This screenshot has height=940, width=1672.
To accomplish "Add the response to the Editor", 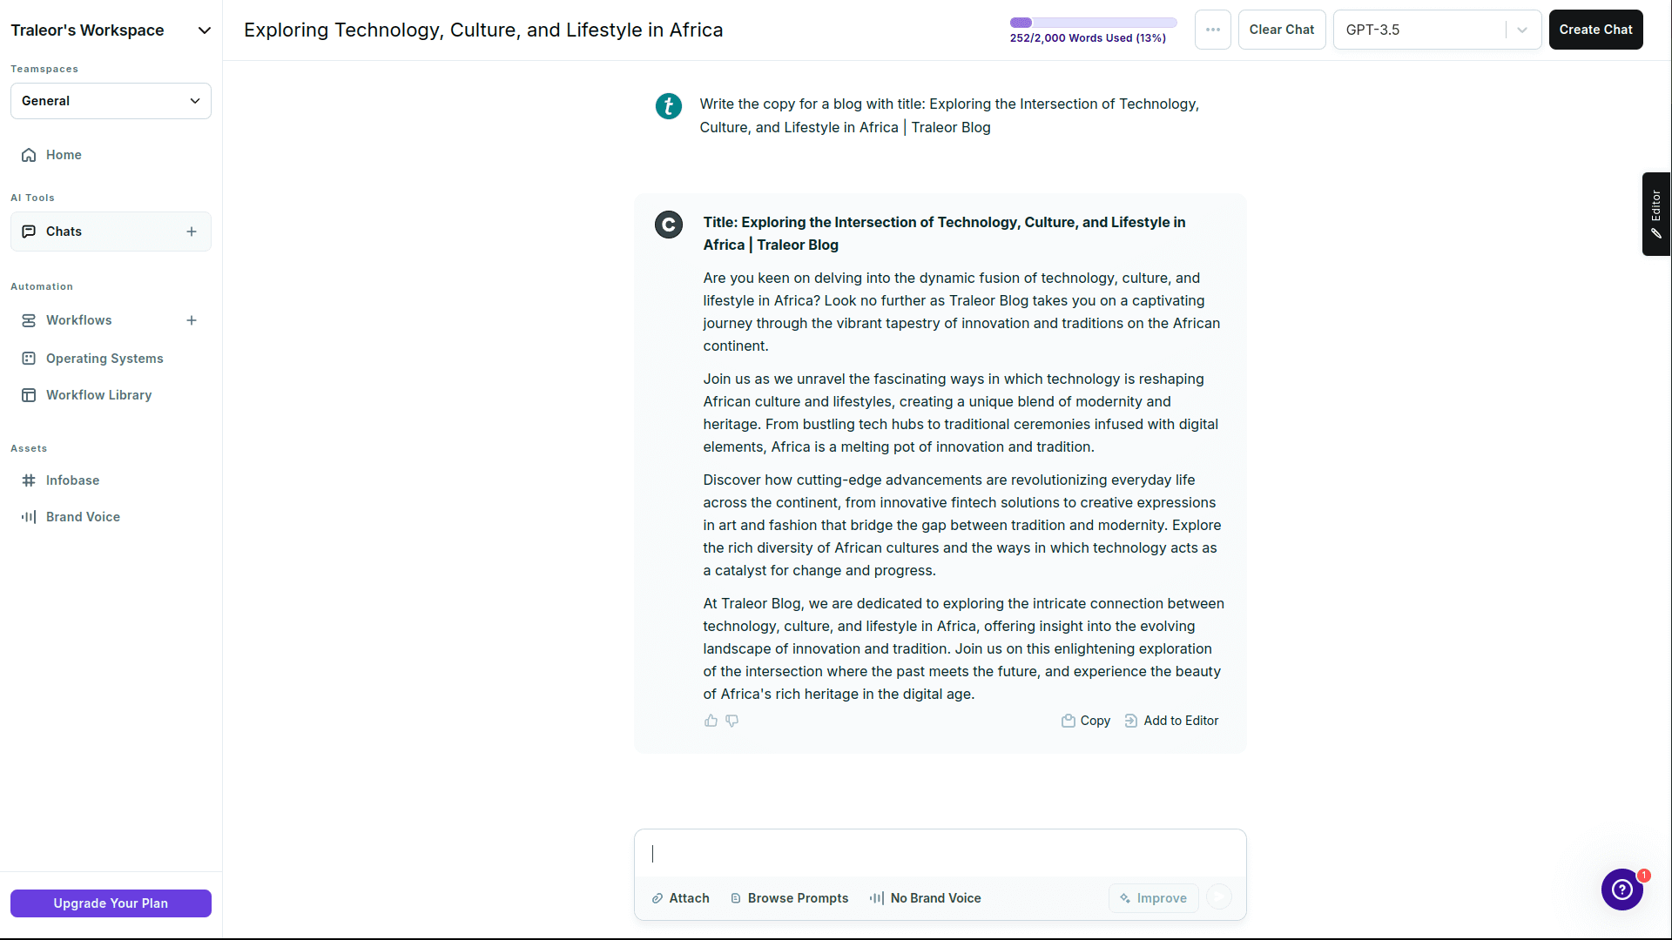I will point(1171,721).
